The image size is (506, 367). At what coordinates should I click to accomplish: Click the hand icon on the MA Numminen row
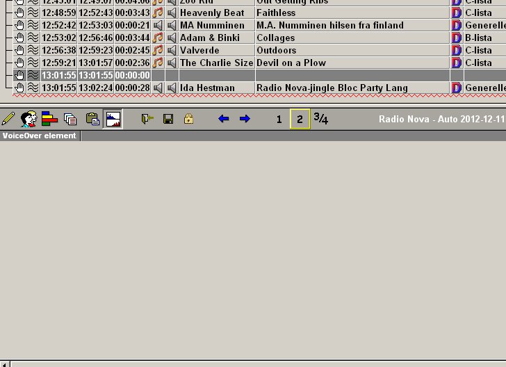(19, 25)
